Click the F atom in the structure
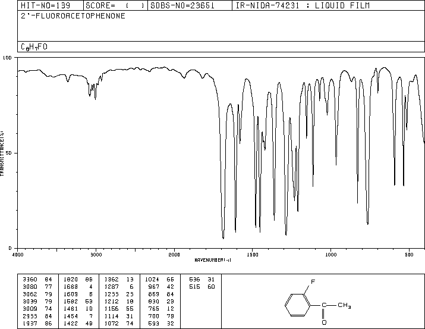 click(313, 282)
